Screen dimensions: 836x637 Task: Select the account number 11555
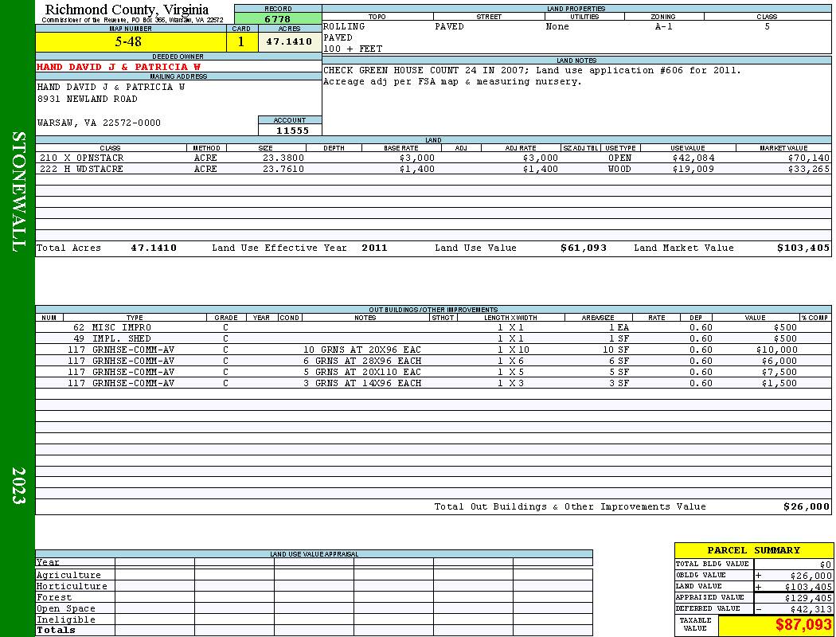pos(292,131)
